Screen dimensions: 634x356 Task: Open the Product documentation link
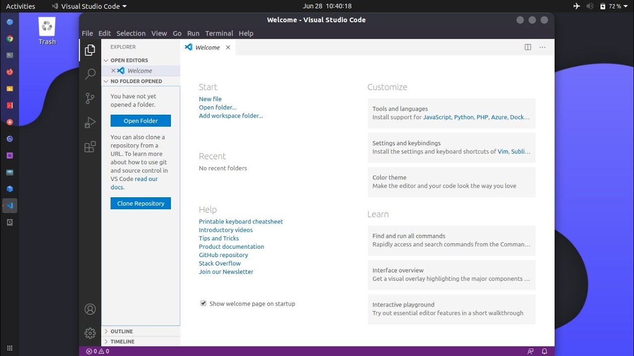(231, 247)
